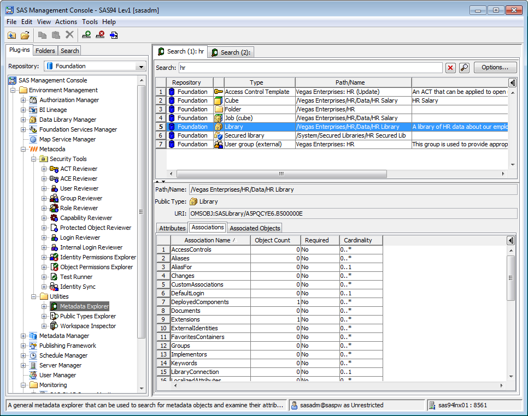Click the Paste toolbar icon
The width and height of the screenshot is (528, 416).
pyautogui.click(x=56, y=35)
